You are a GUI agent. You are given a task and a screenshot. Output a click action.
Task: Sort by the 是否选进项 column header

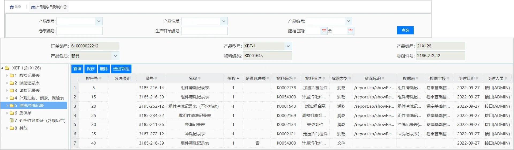[257, 78]
